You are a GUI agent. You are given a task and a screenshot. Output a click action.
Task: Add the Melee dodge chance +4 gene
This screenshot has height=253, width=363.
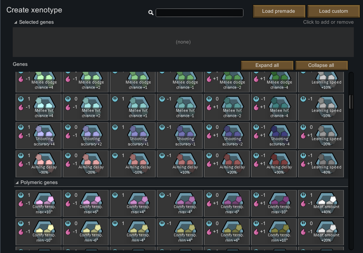(39, 82)
